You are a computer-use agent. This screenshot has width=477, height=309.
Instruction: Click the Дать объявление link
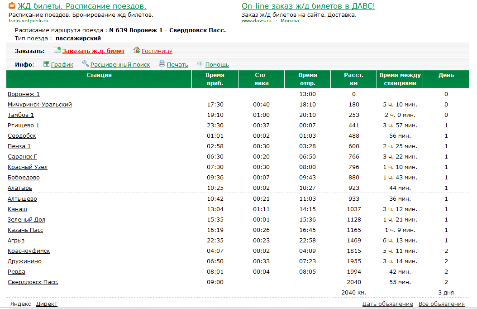click(387, 304)
